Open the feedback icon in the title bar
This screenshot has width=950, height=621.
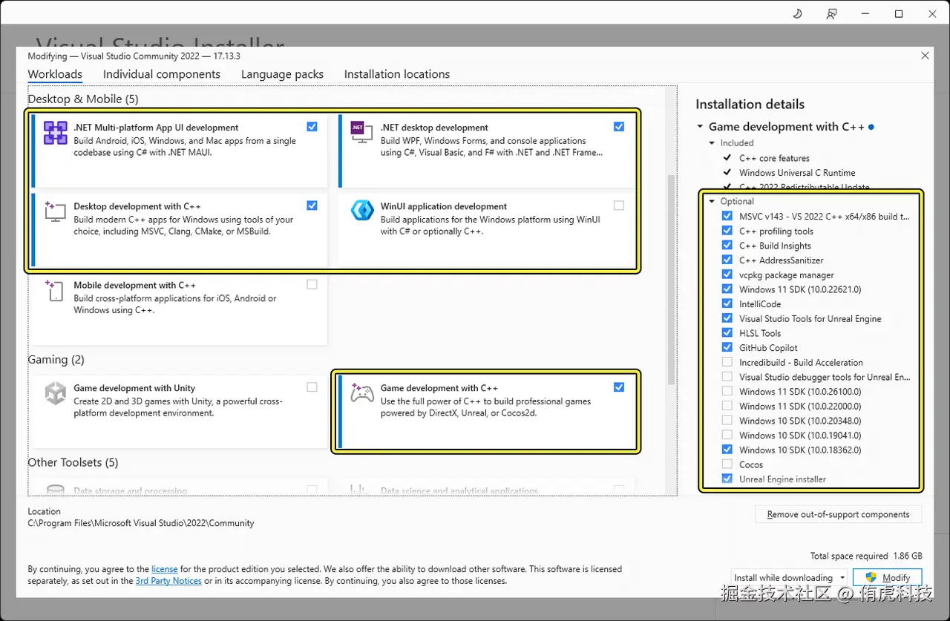(x=832, y=13)
